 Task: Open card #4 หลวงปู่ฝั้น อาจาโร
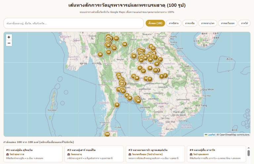click(x=216, y=154)
